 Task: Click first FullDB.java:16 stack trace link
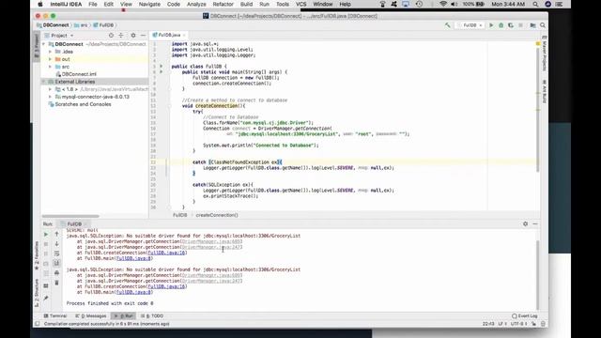click(x=167, y=253)
